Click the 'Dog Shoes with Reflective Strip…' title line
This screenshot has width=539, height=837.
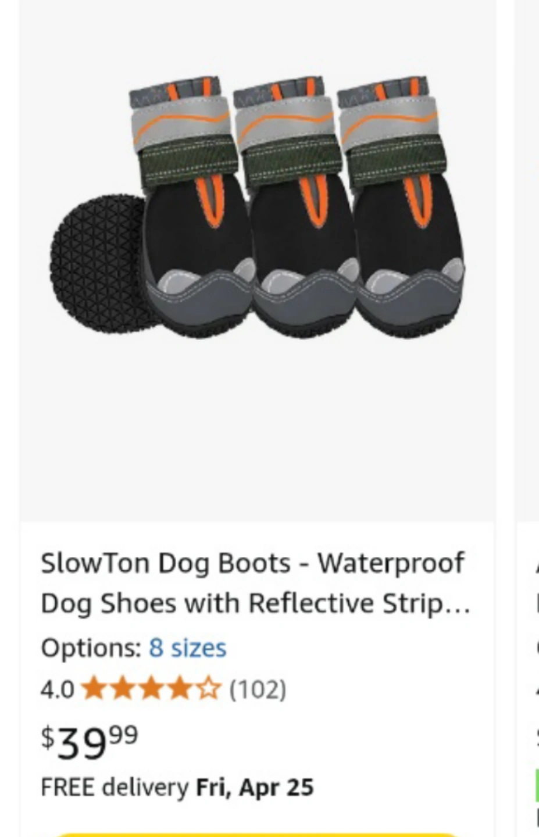[255, 603]
